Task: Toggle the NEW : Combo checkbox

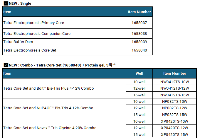Action: click(x=6, y=65)
